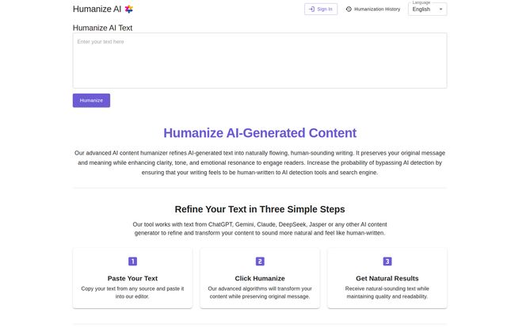Viewport: 515px width, 328px height.
Task: Click the 'Click Humanize' card title
Action: tap(260, 278)
